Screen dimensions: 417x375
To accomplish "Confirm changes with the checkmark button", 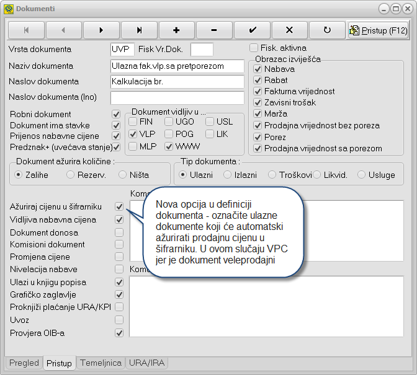I will 253,30.
